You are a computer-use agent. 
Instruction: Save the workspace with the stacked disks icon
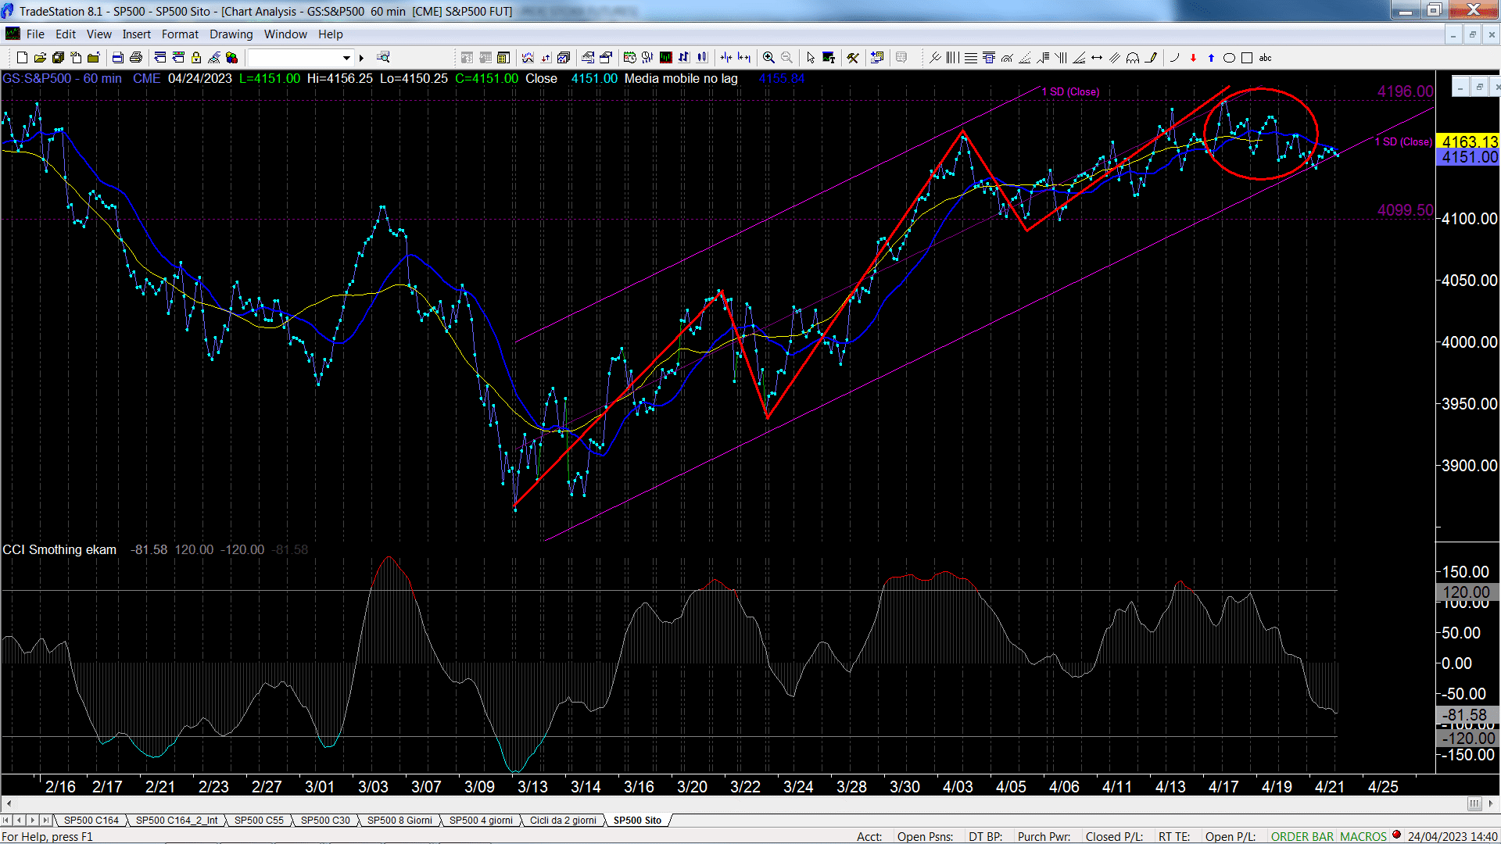(x=58, y=57)
